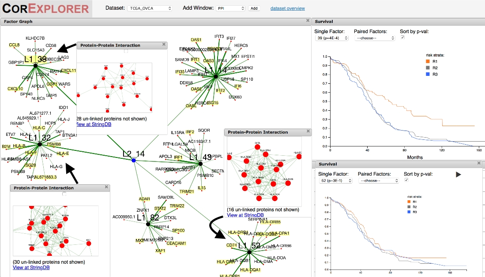Open the Dataset dropdown showing TCGA_OVCA
Screen dimensions: 485x277
[150, 8]
